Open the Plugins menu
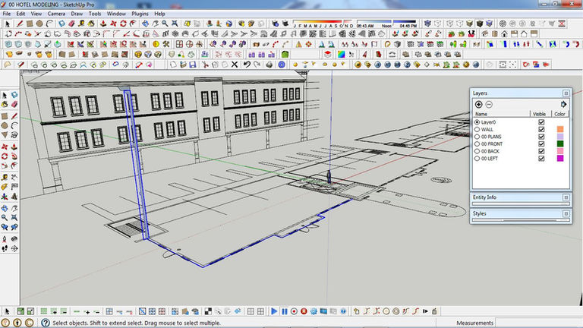 click(x=141, y=14)
